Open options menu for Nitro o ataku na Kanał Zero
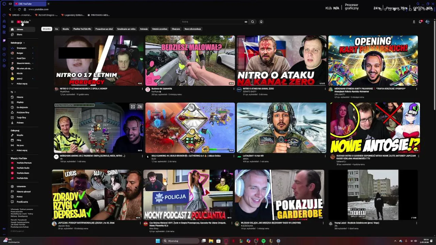 [x=325, y=89]
